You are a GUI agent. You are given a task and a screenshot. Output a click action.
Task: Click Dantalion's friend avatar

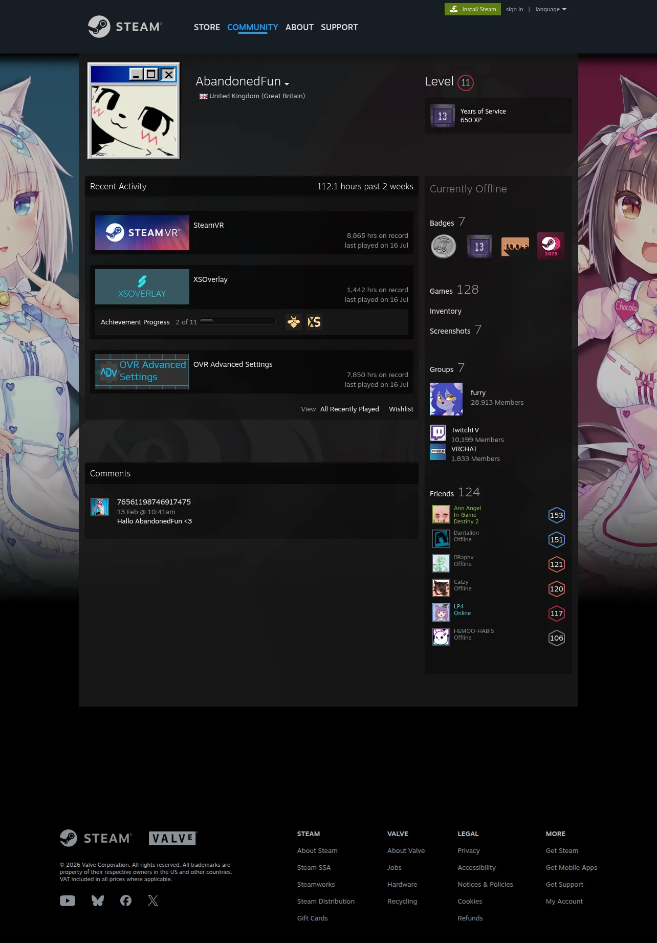[441, 539]
